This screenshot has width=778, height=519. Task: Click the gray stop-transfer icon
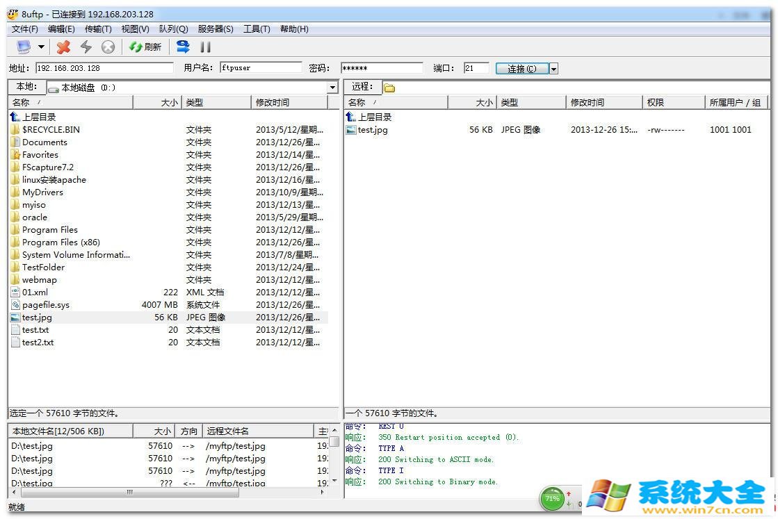[x=108, y=47]
